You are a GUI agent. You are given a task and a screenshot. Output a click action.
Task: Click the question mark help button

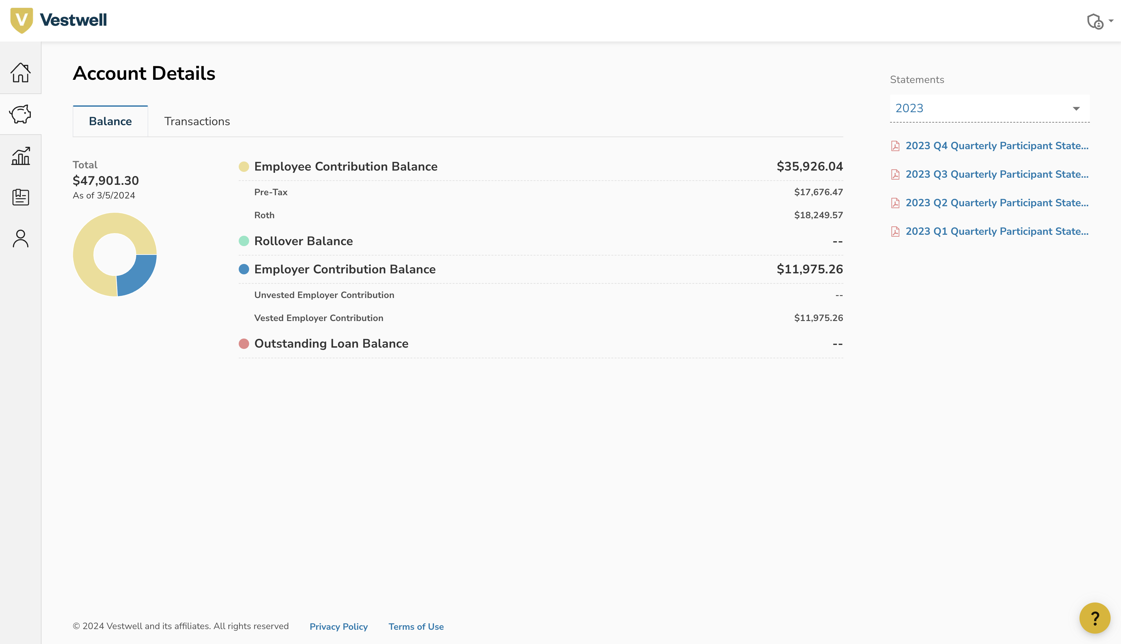click(1095, 617)
